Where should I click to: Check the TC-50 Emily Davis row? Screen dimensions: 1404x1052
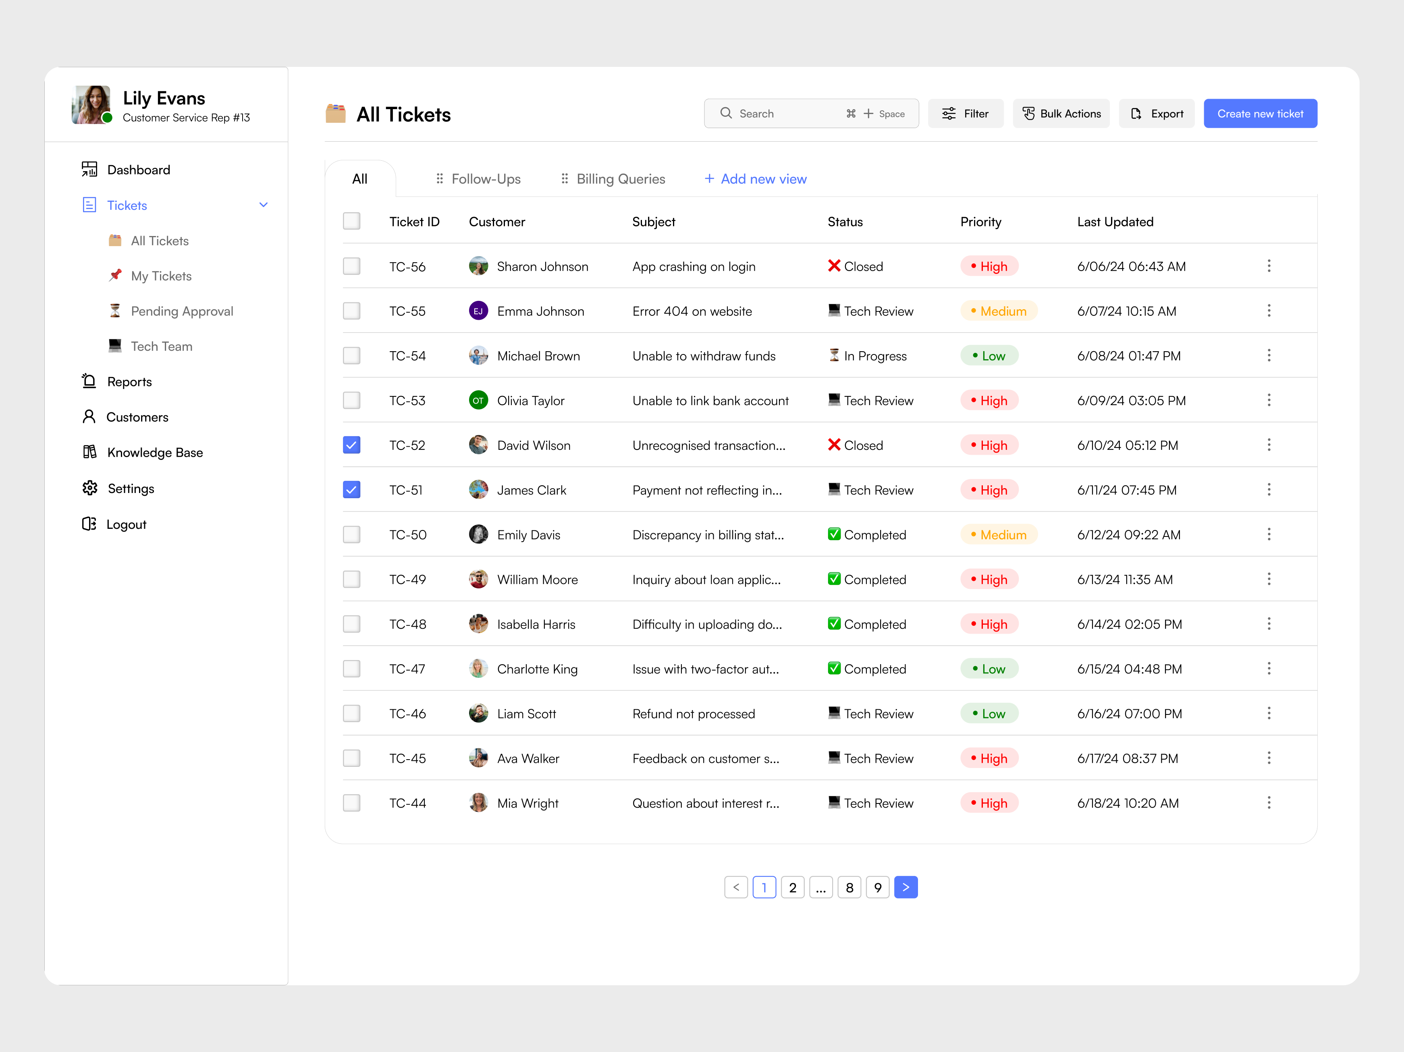click(x=352, y=534)
